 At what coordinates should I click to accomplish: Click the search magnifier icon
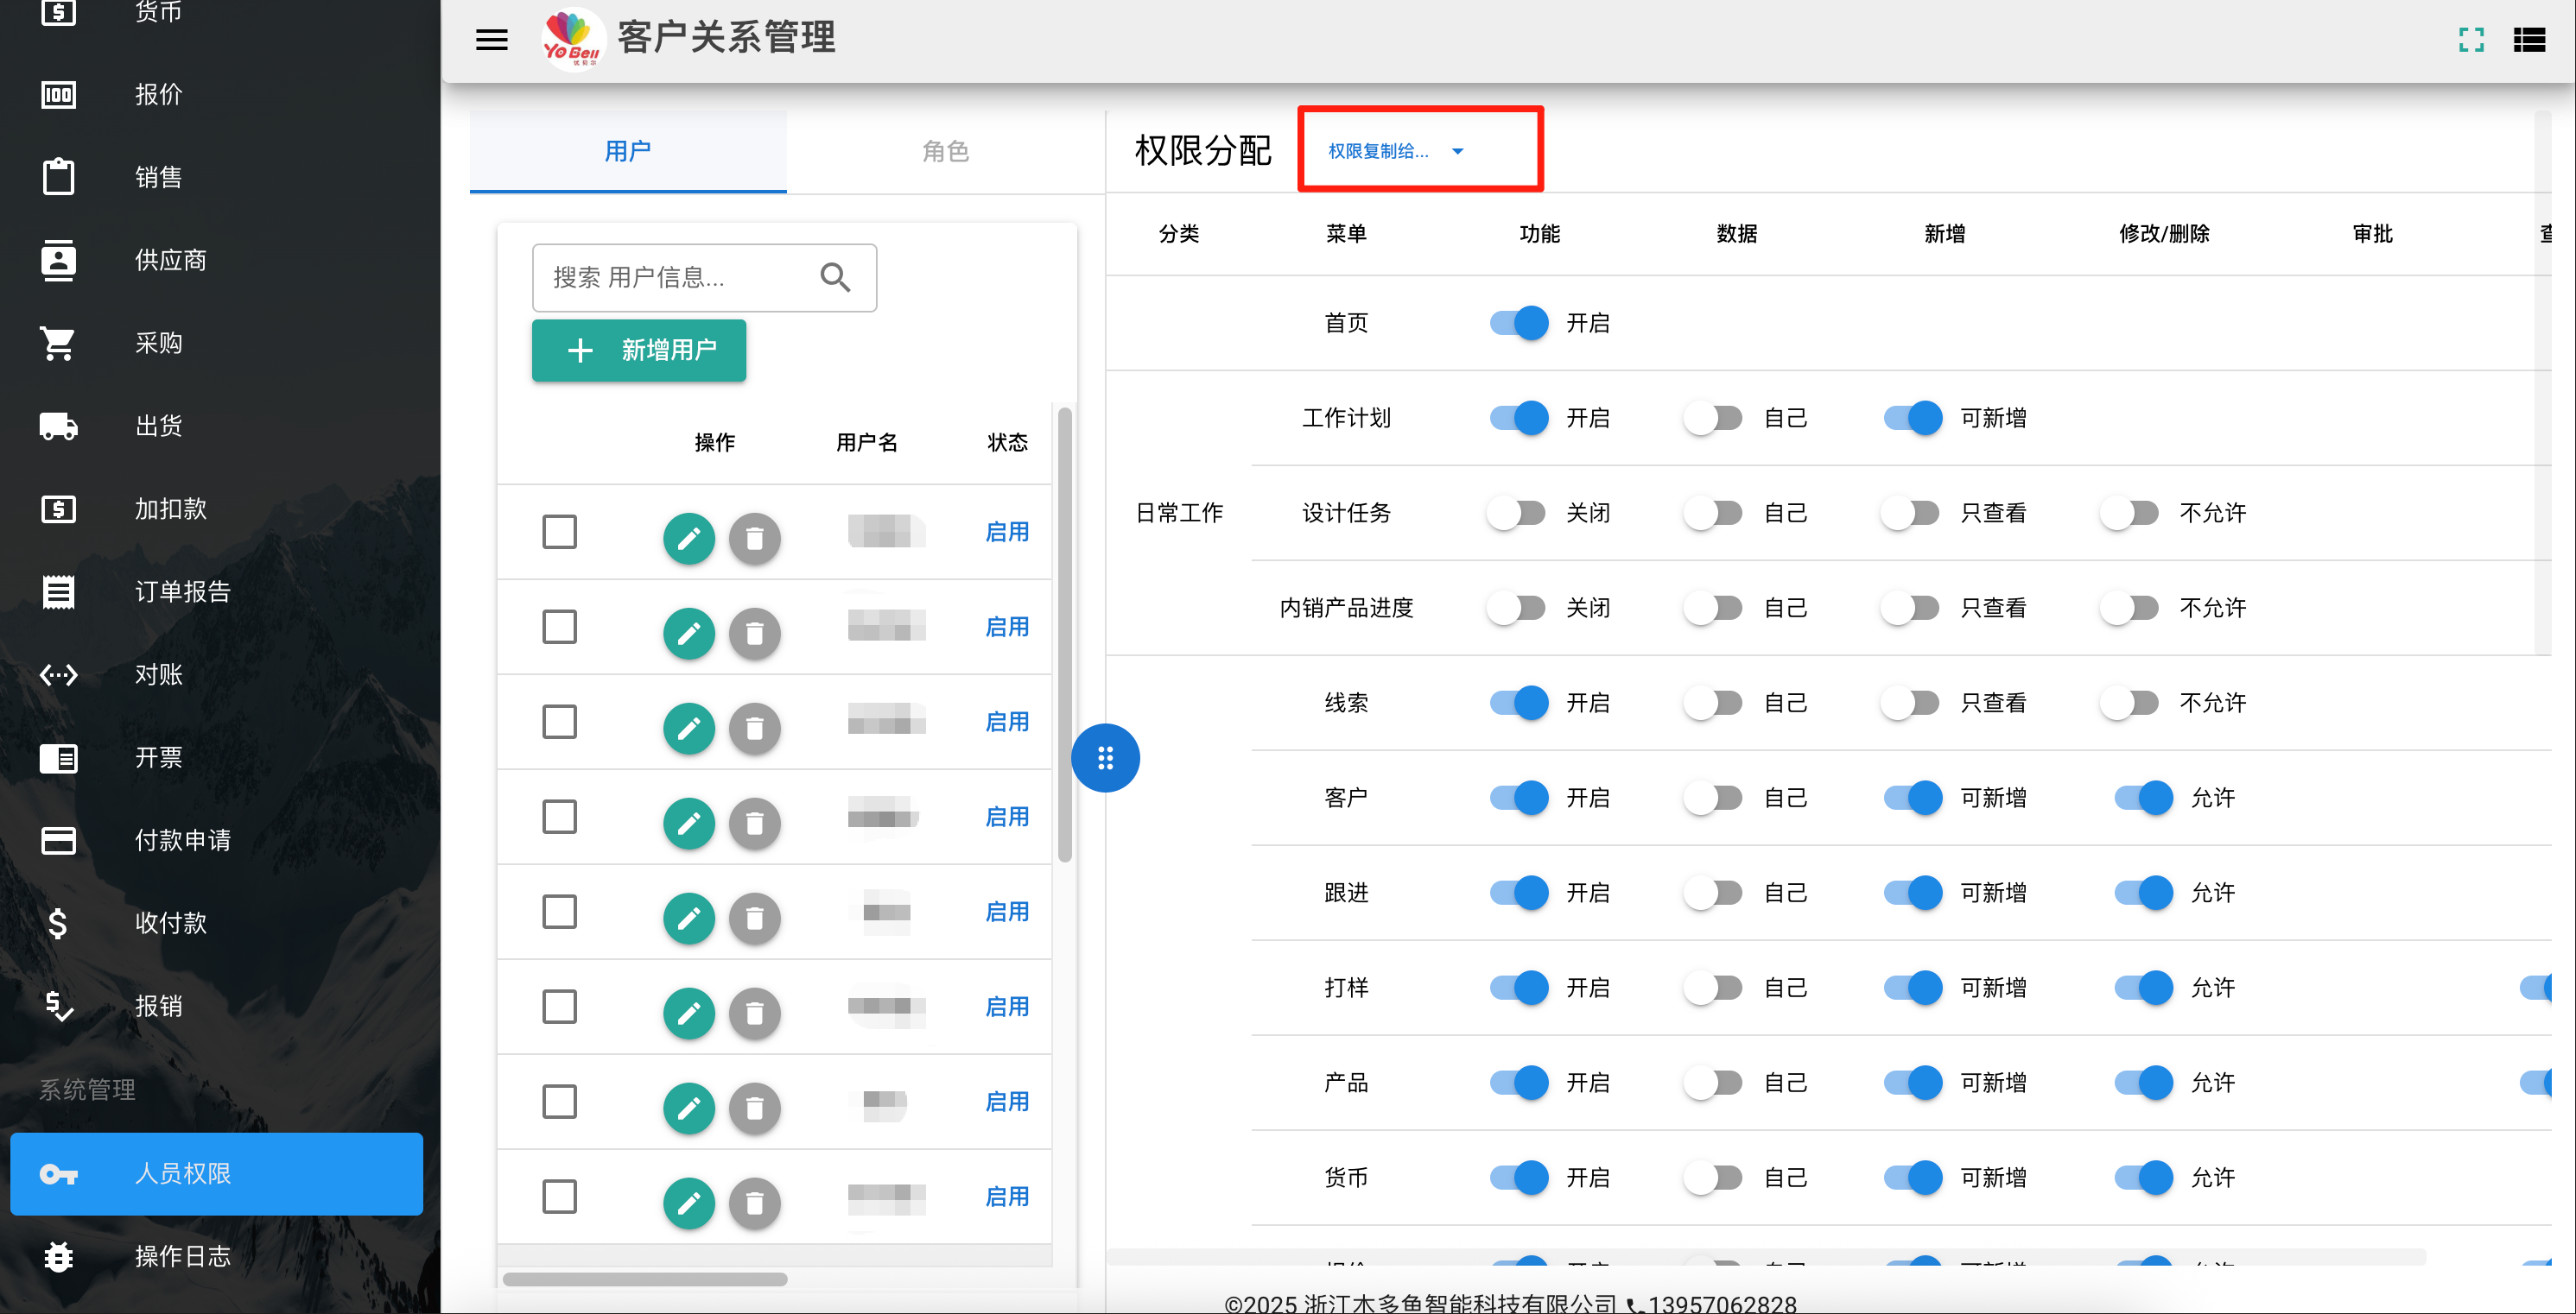(835, 277)
